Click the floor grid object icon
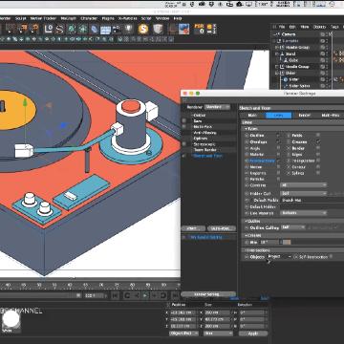The image size is (344, 344). (105, 30)
